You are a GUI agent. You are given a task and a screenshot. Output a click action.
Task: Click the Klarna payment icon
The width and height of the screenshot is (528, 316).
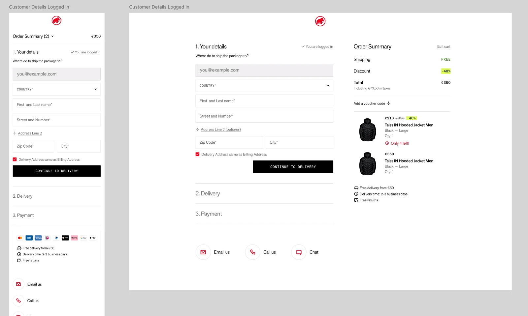pos(74,238)
